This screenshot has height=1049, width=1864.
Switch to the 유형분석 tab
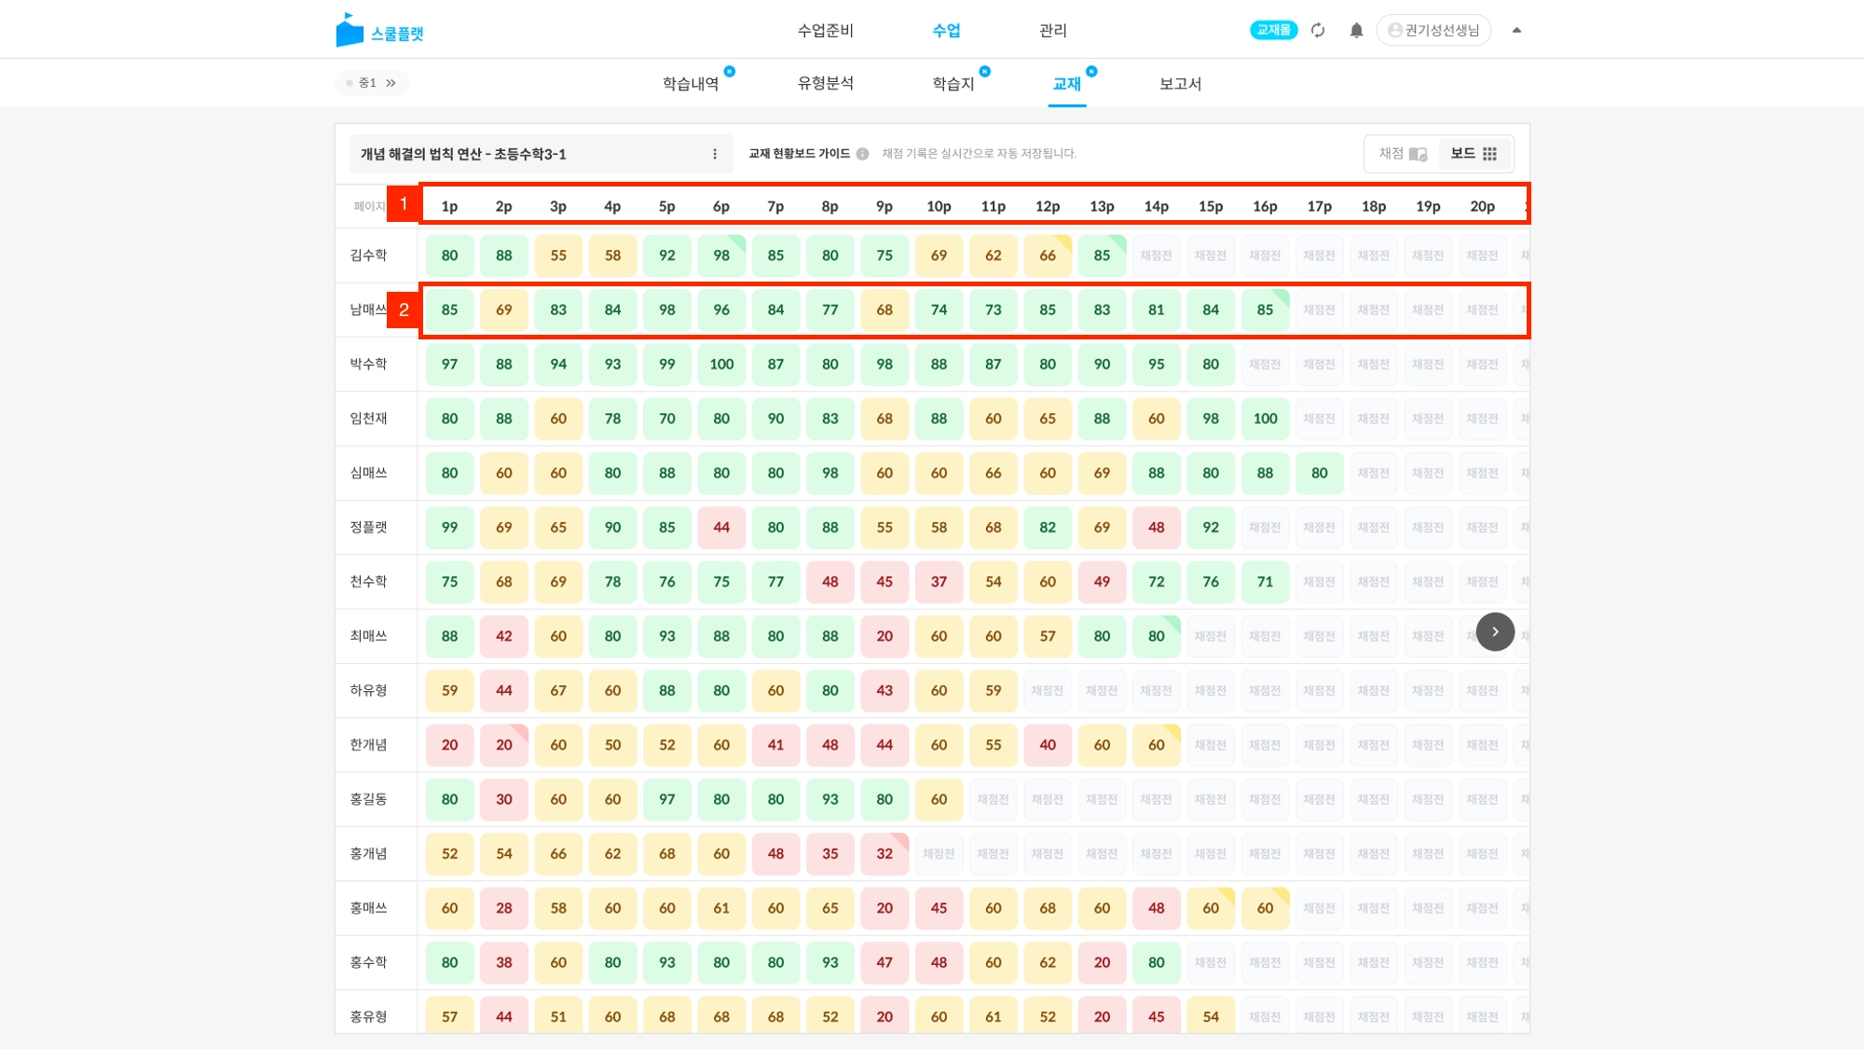(x=825, y=83)
